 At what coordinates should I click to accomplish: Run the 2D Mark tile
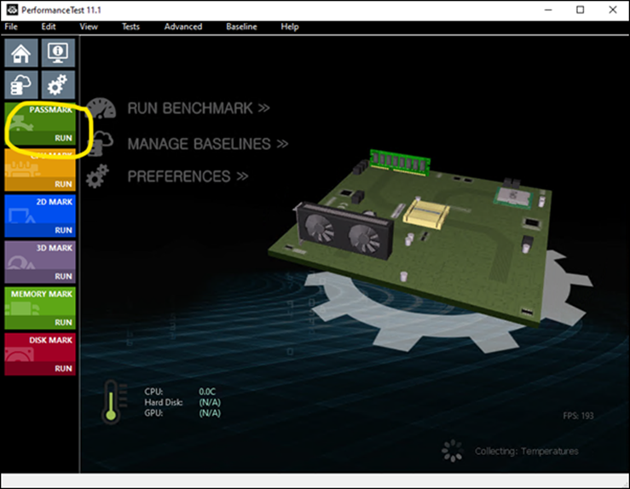point(40,216)
